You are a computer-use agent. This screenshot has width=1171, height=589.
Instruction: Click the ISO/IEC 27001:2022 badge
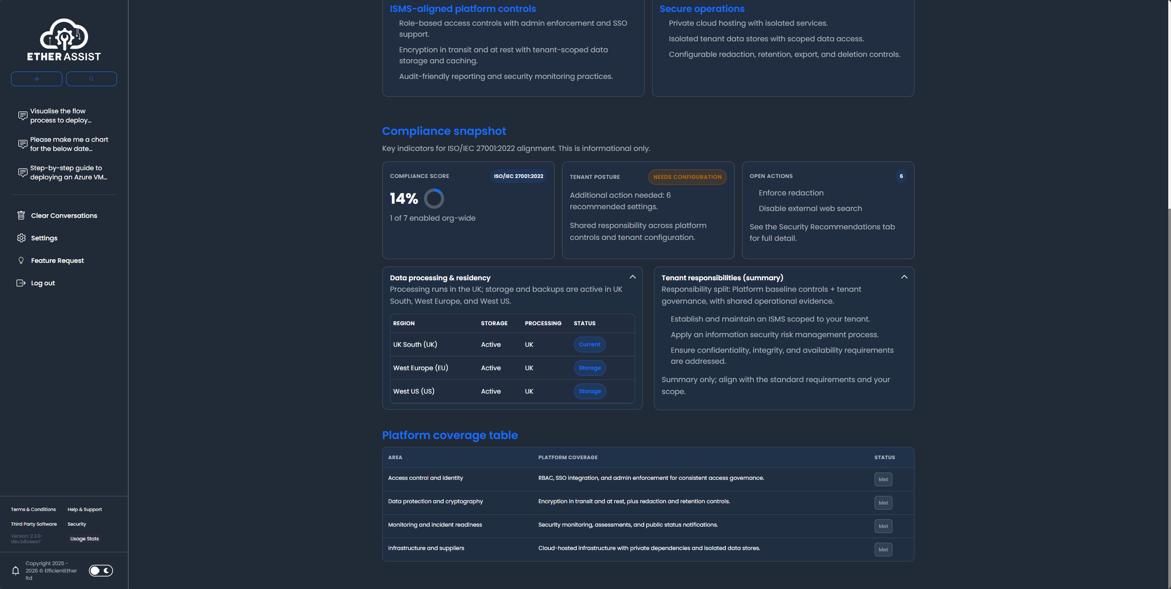tap(519, 176)
